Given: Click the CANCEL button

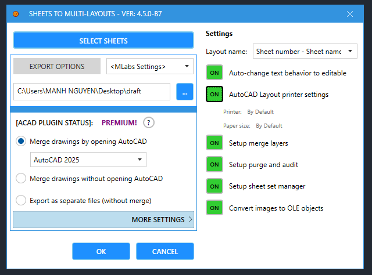Looking at the screenshot, I should click(165, 251).
